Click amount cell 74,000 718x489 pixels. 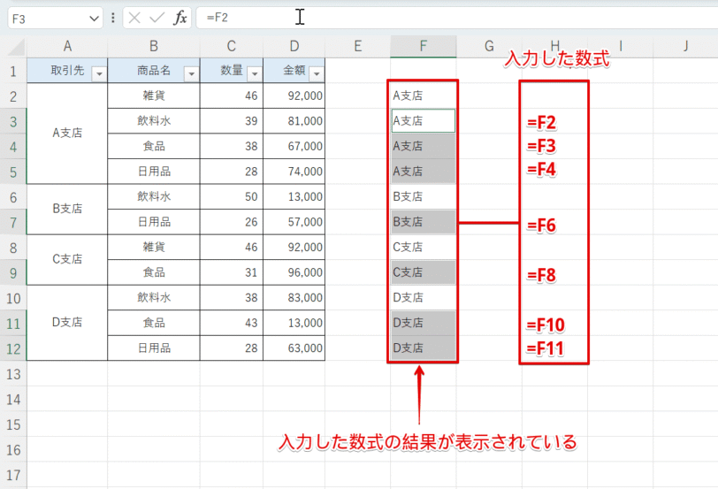pos(294,172)
